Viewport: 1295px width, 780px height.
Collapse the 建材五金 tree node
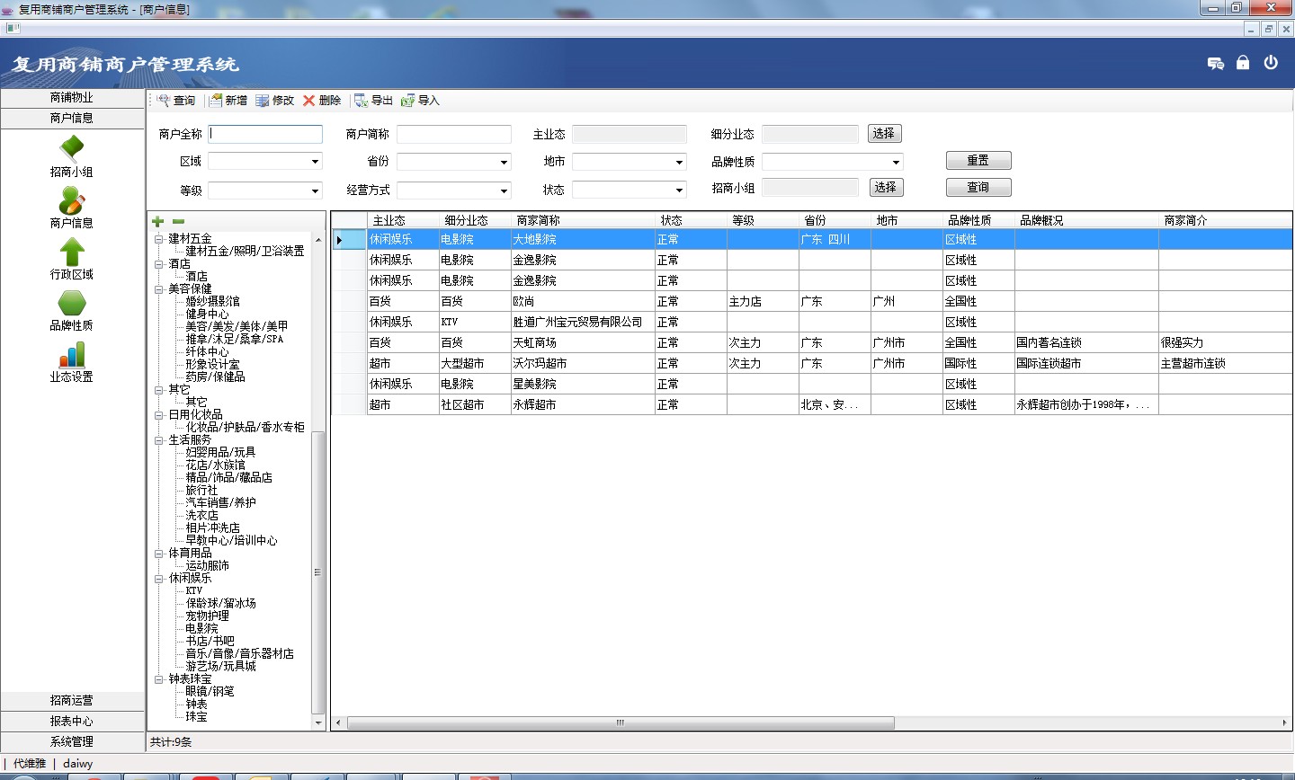point(159,239)
